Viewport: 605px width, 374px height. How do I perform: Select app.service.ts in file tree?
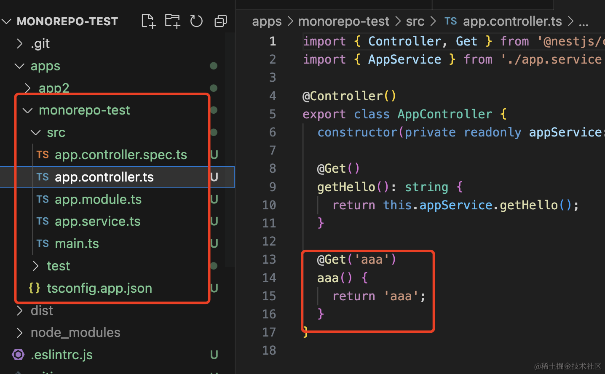pyautogui.click(x=97, y=221)
